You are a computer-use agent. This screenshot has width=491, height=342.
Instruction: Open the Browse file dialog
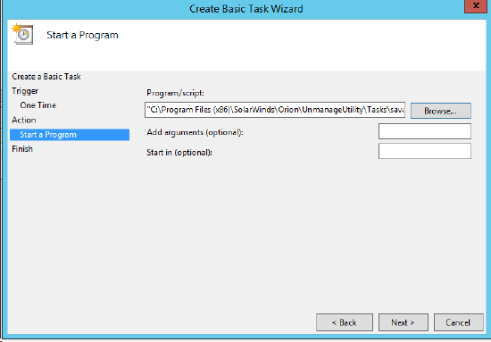(x=441, y=111)
